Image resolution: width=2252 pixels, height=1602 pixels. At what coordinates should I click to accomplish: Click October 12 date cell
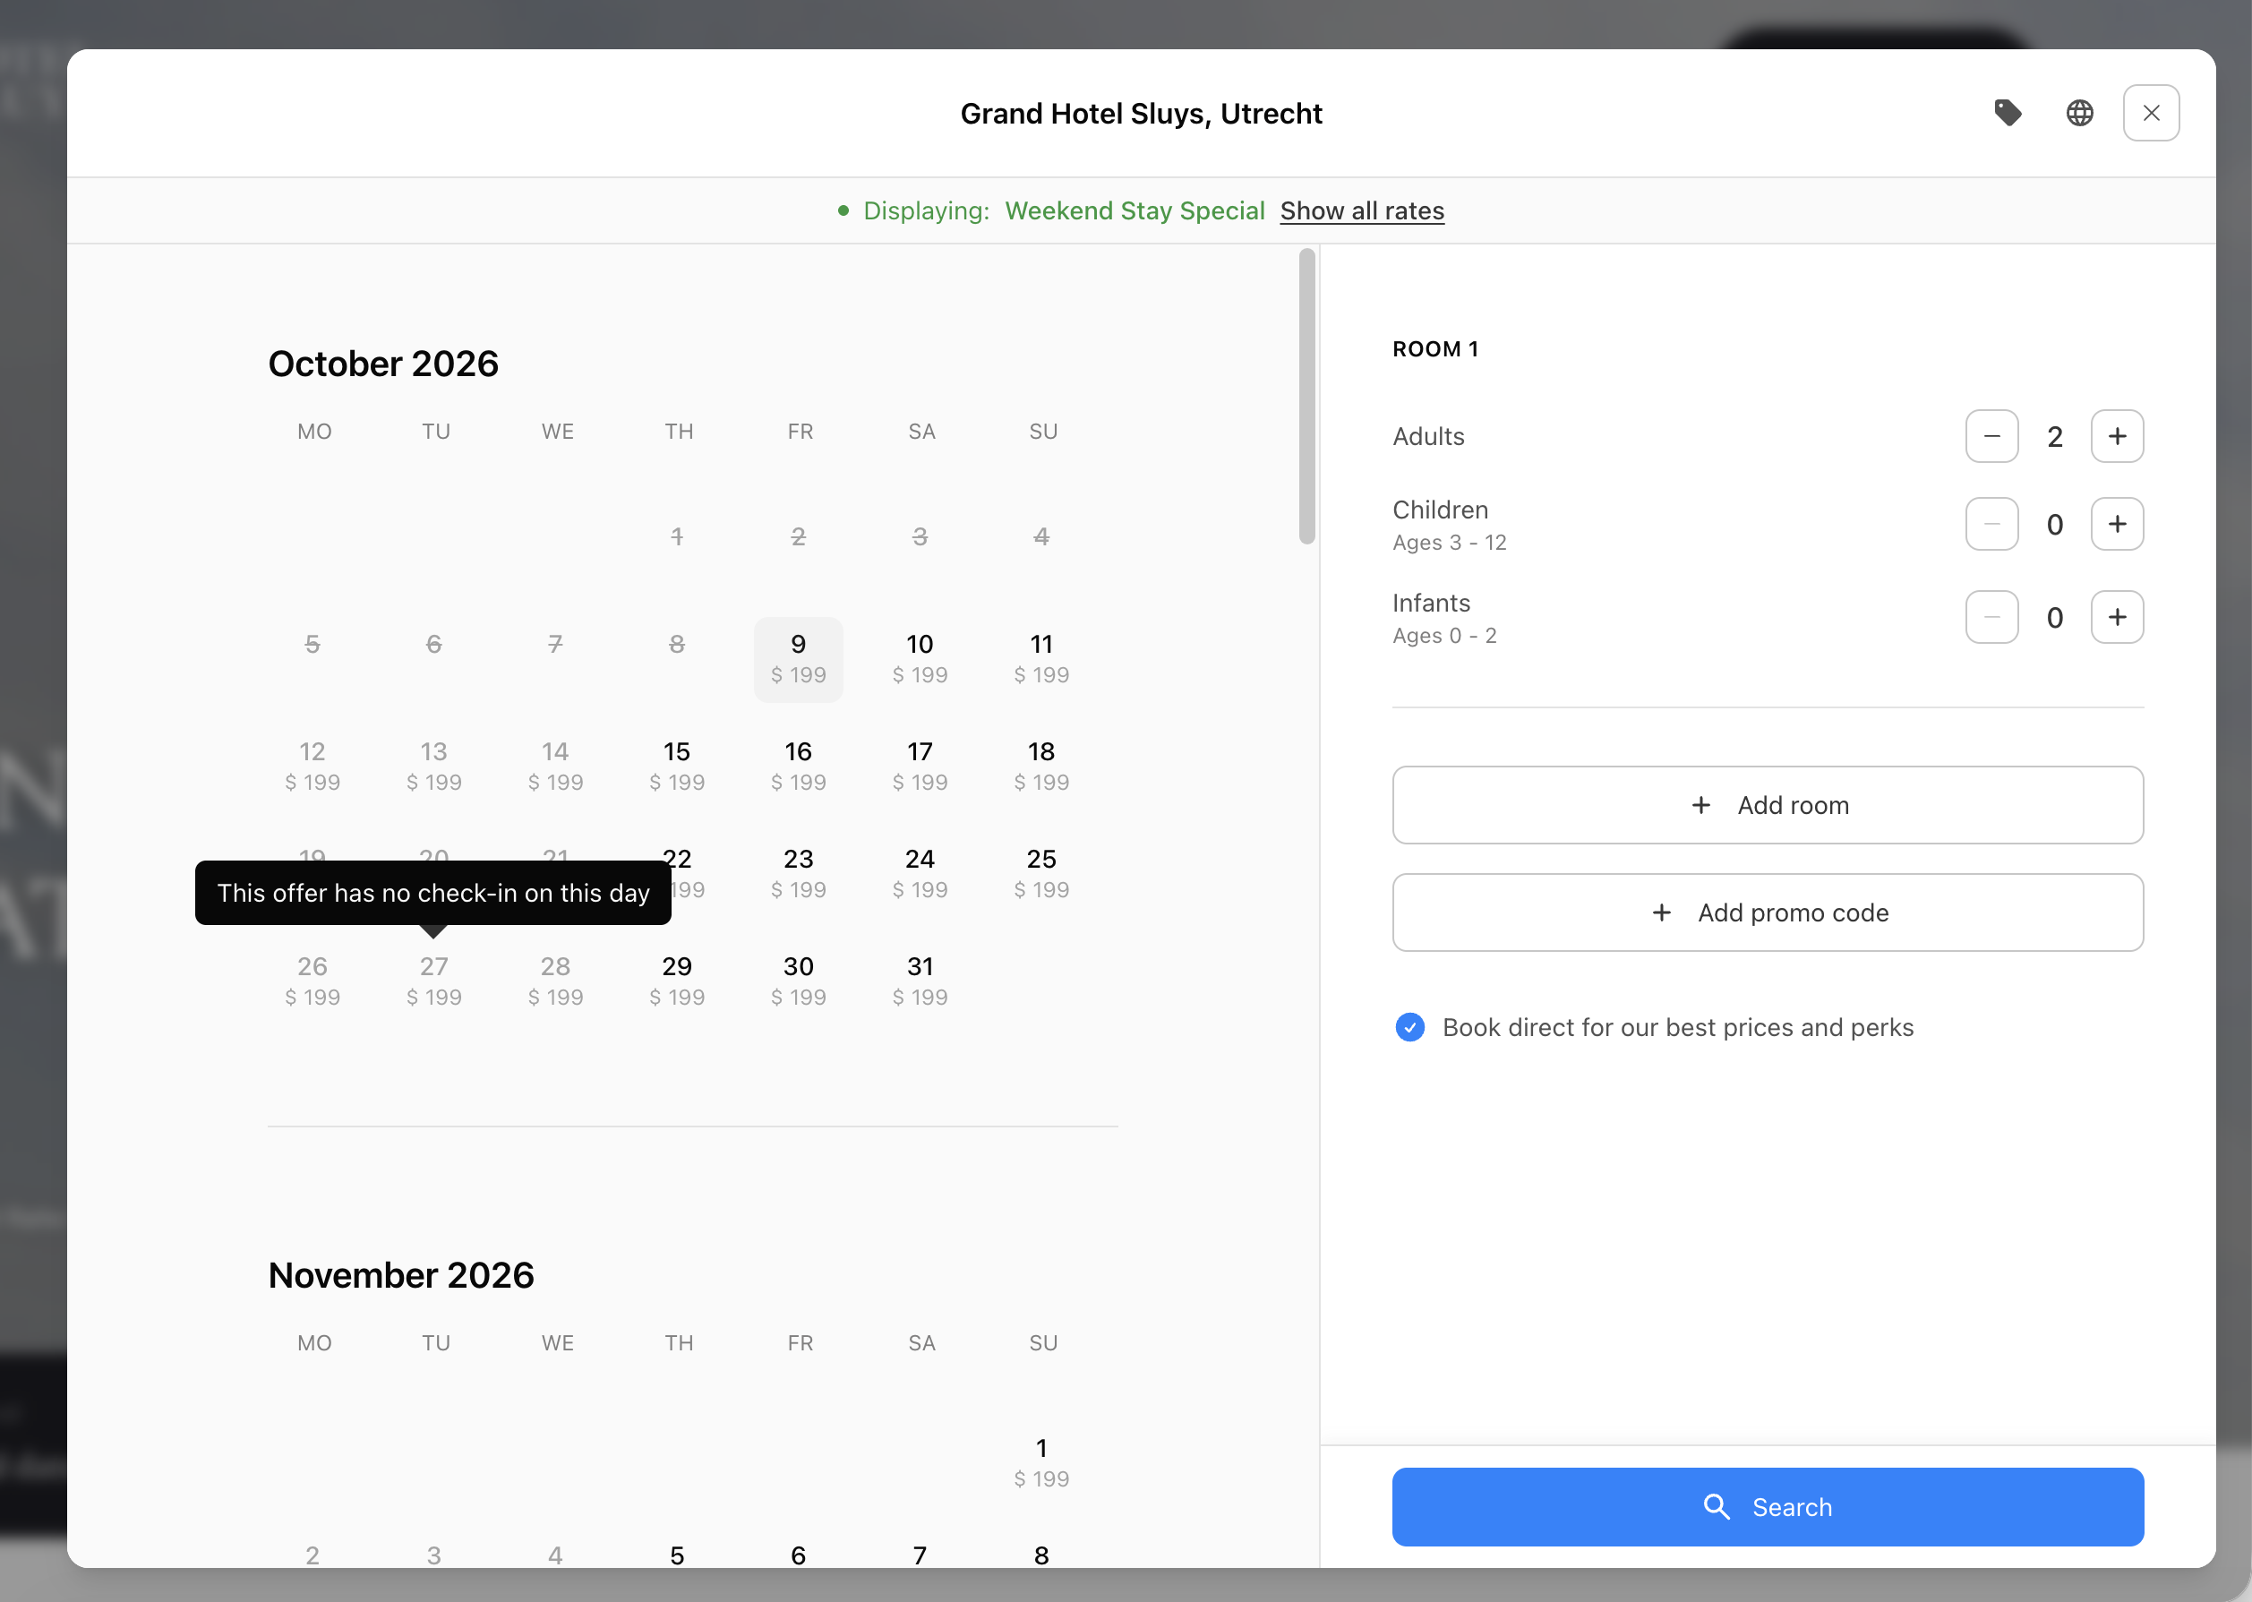(312, 767)
